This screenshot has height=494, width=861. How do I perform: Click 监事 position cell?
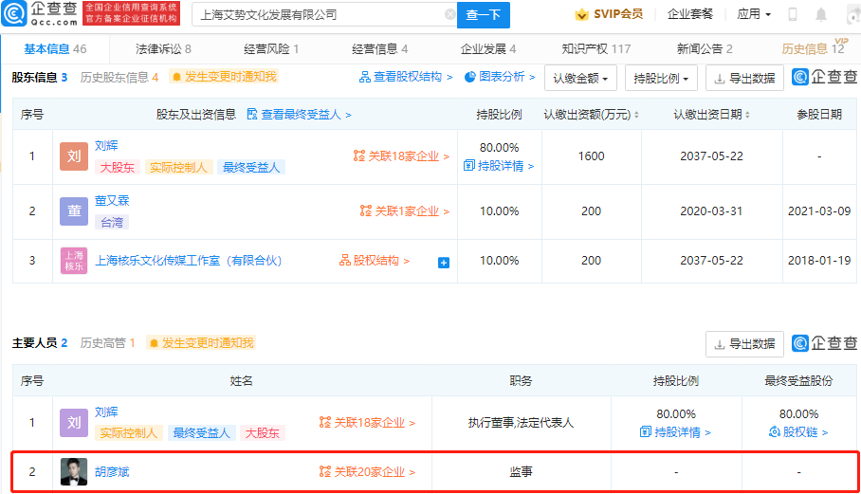click(522, 471)
